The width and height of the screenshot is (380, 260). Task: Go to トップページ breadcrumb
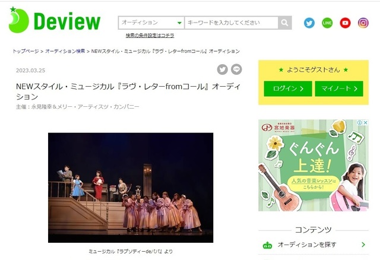pos(26,51)
